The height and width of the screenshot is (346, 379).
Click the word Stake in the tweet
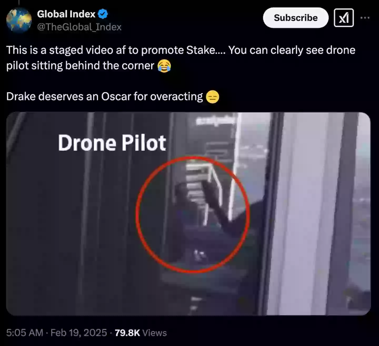pos(201,50)
